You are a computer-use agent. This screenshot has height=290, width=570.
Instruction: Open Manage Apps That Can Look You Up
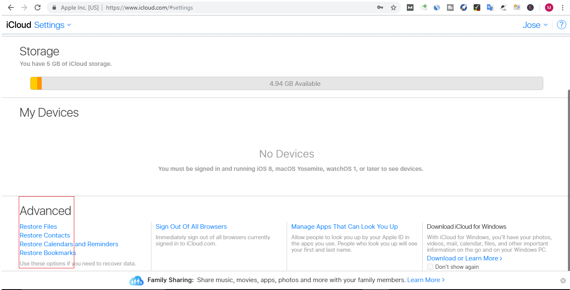(345, 227)
